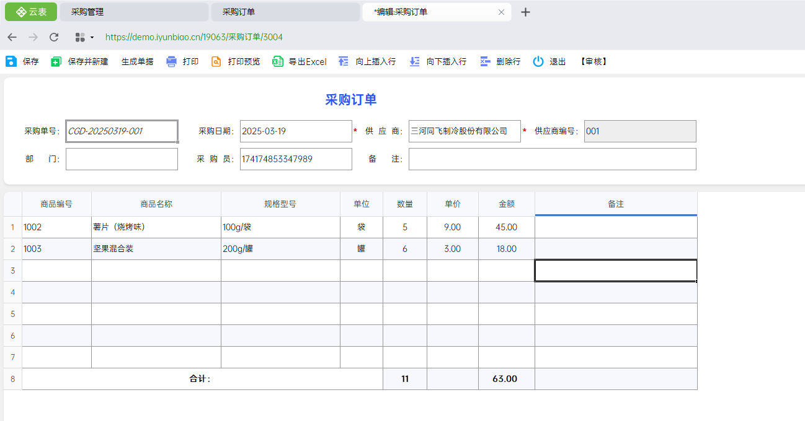
Task: Select row number 3 header
Action: pos(12,271)
